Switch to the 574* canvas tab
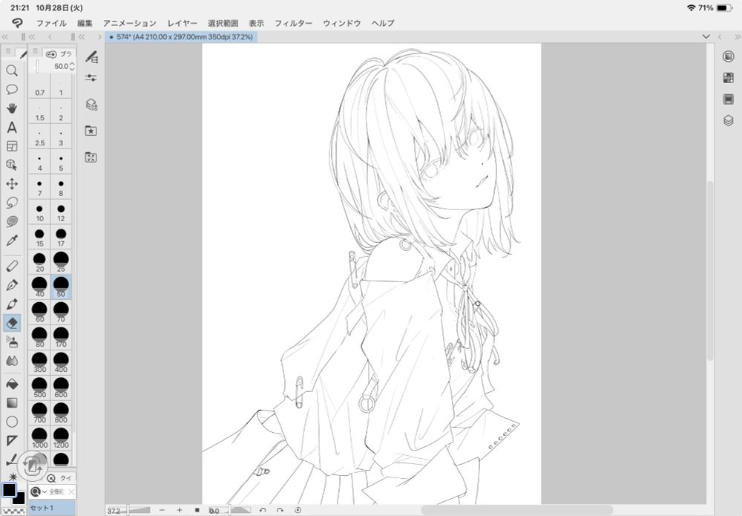Image resolution: width=742 pixels, height=516 pixels. pyautogui.click(x=181, y=37)
